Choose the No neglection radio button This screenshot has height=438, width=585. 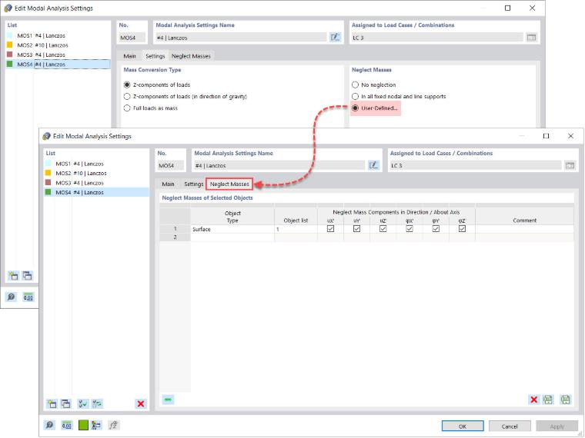point(355,85)
